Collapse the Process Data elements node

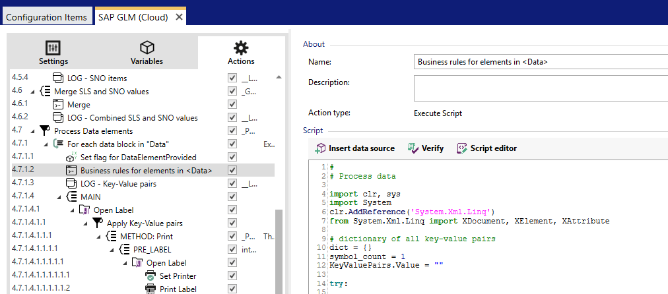click(x=32, y=131)
